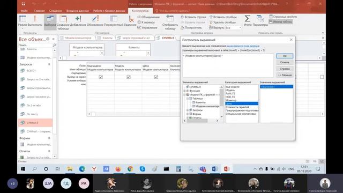This screenshot has height=193, width=343.
Task: Expand the Функции tree node
Action: point(184,91)
